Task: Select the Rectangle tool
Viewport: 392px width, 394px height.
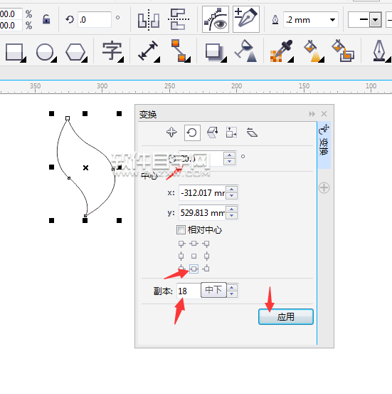Action: click(14, 52)
